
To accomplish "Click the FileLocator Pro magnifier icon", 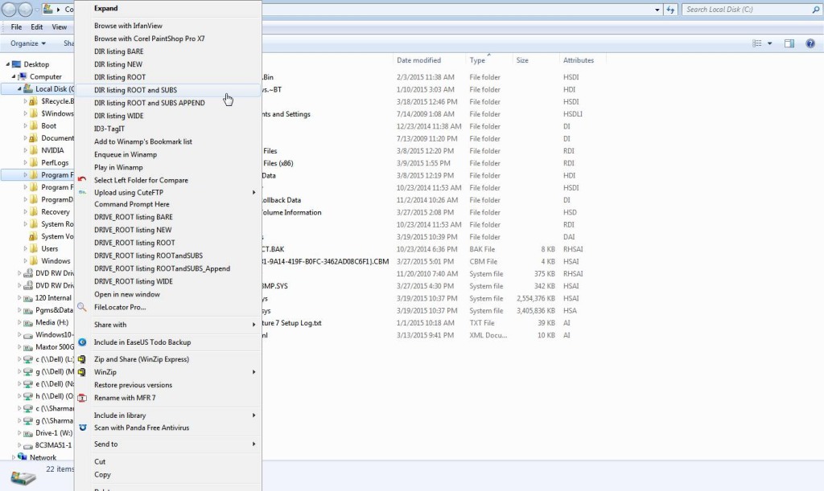I will point(81,307).
